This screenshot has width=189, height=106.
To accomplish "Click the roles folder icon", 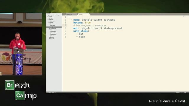I will click(x=50, y=22).
